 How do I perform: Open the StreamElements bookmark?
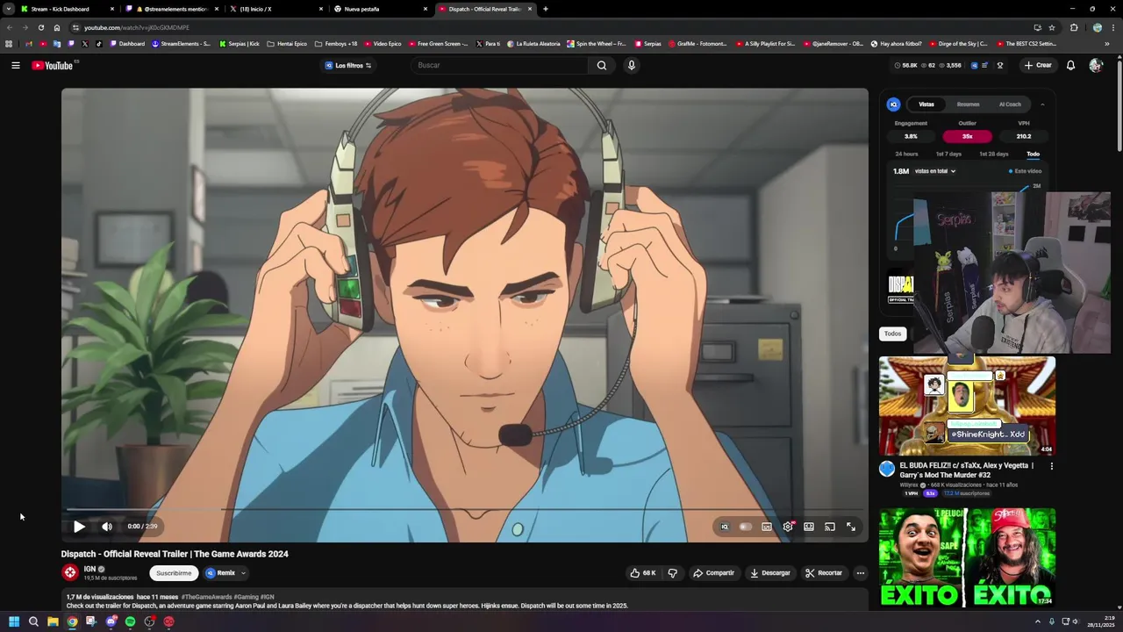pos(182,44)
